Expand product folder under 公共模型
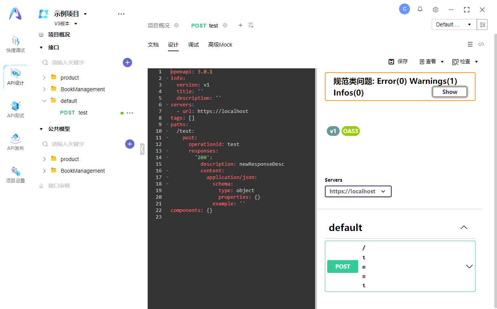Image resolution: width=497 pixels, height=309 pixels. point(44,159)
